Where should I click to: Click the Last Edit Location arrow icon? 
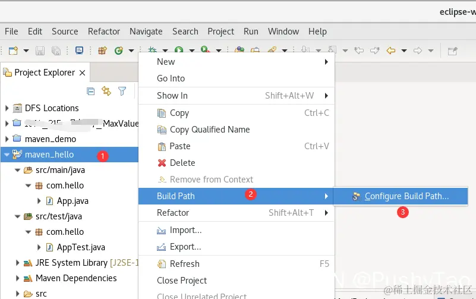click(359, 51)
